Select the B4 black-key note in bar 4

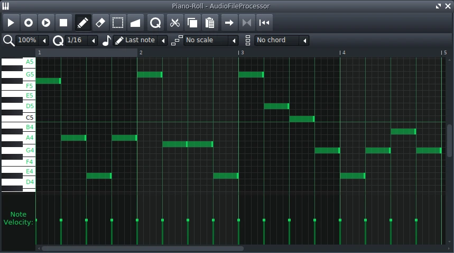pyautogui.click(x=403, y=131)
